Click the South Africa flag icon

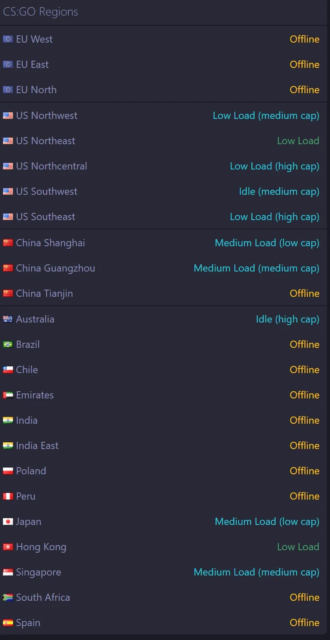pos(8,597)
